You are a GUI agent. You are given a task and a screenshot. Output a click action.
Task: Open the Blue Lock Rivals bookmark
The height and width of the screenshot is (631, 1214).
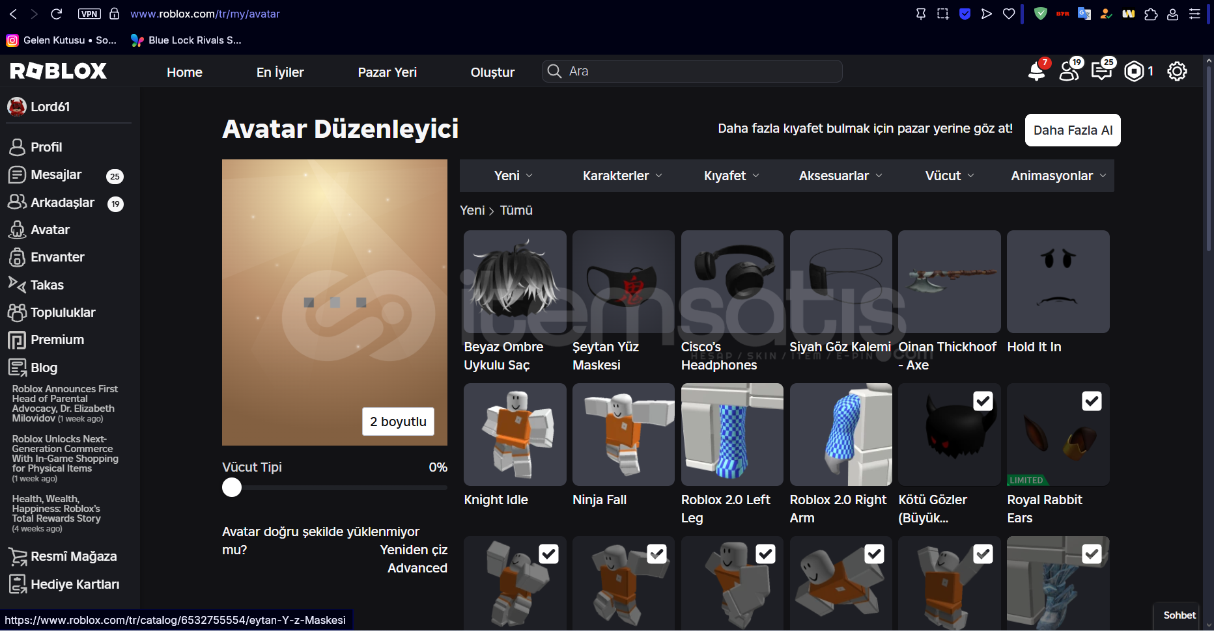[186, 40]
